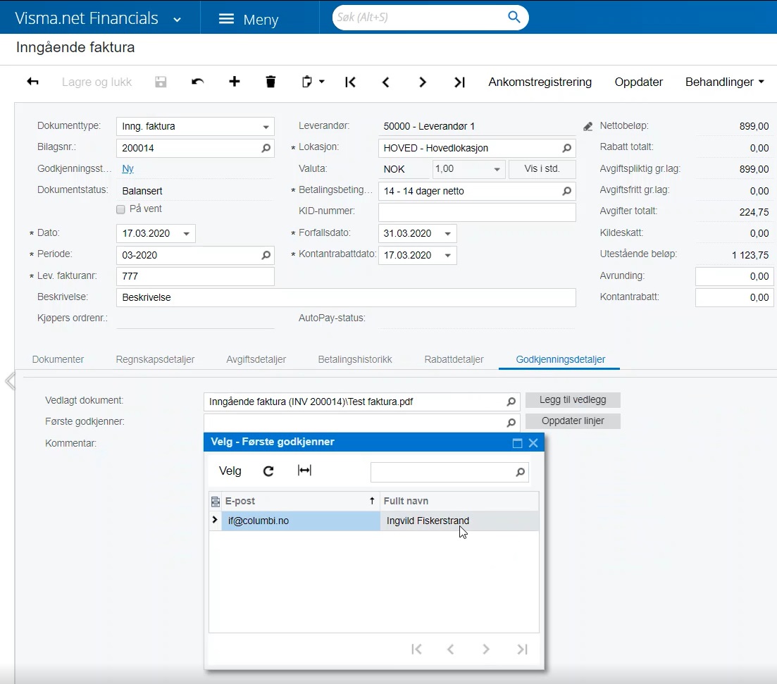
Task: Click the Vis i std. button
Action: click(542, 168)
